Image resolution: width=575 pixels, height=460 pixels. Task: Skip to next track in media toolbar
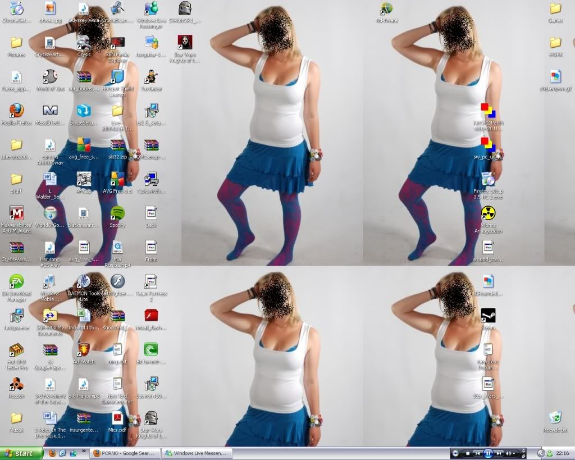pyautogui.click(x=499, y=454)
